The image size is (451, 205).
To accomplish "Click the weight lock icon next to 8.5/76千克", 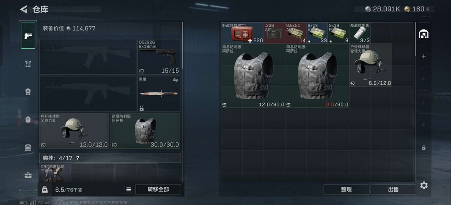I will coord(45,190).
